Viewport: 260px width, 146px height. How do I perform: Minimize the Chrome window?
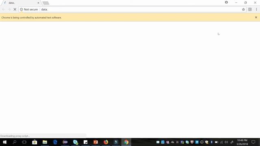236,3
